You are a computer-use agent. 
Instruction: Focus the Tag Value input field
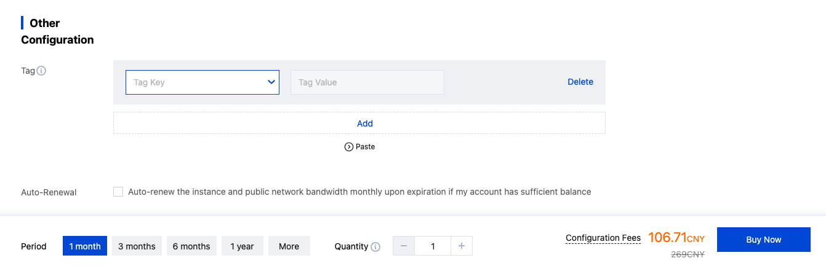(367, 82)
